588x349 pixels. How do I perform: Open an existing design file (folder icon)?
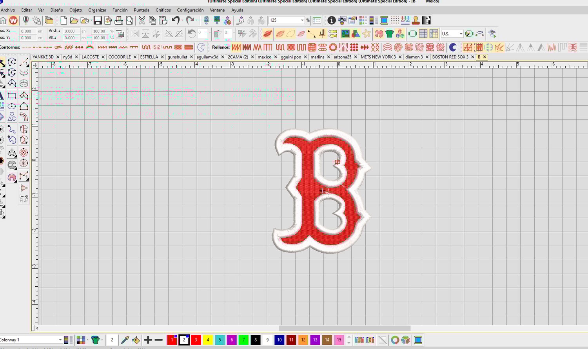[74, 20]
